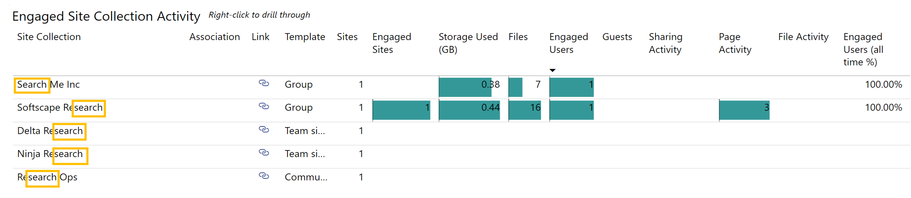Select the Delta Research site collection

click(x=50, y=131)
